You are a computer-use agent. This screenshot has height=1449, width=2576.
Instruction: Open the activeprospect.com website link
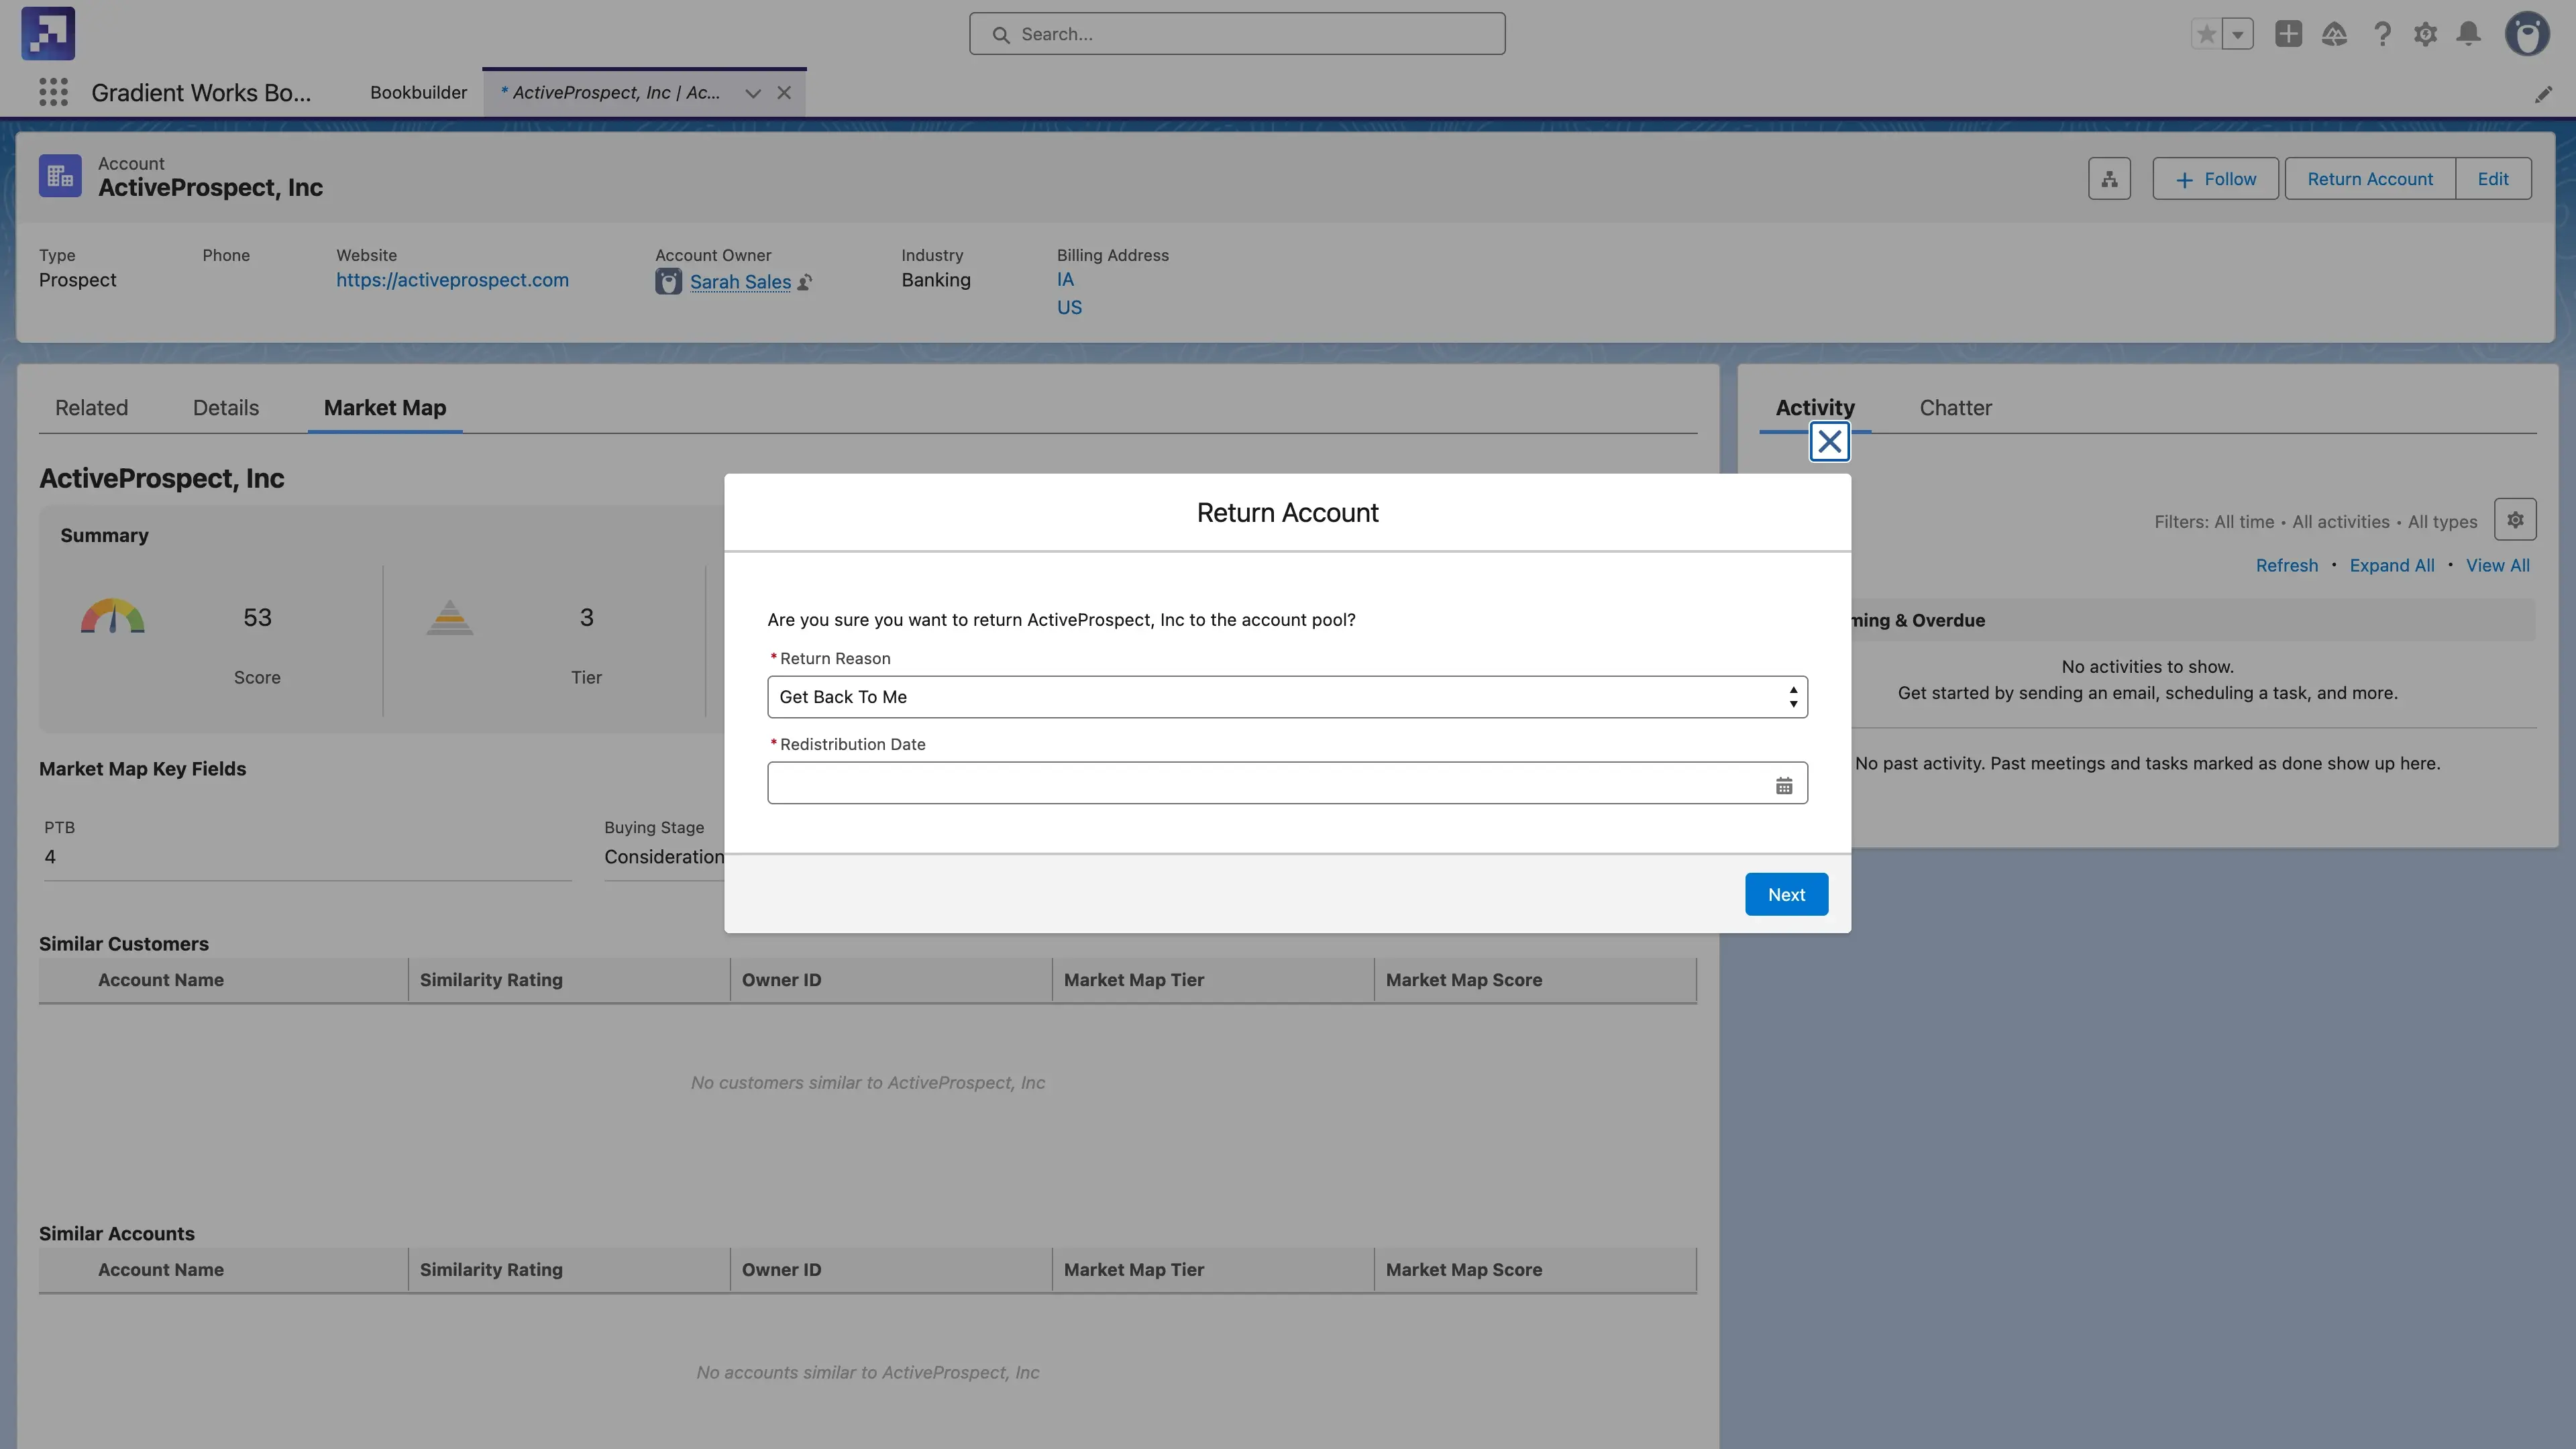(452, 280)
